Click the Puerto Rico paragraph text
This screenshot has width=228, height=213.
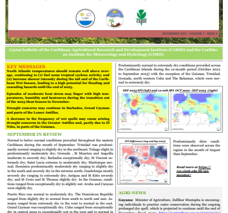coord(60,203)
